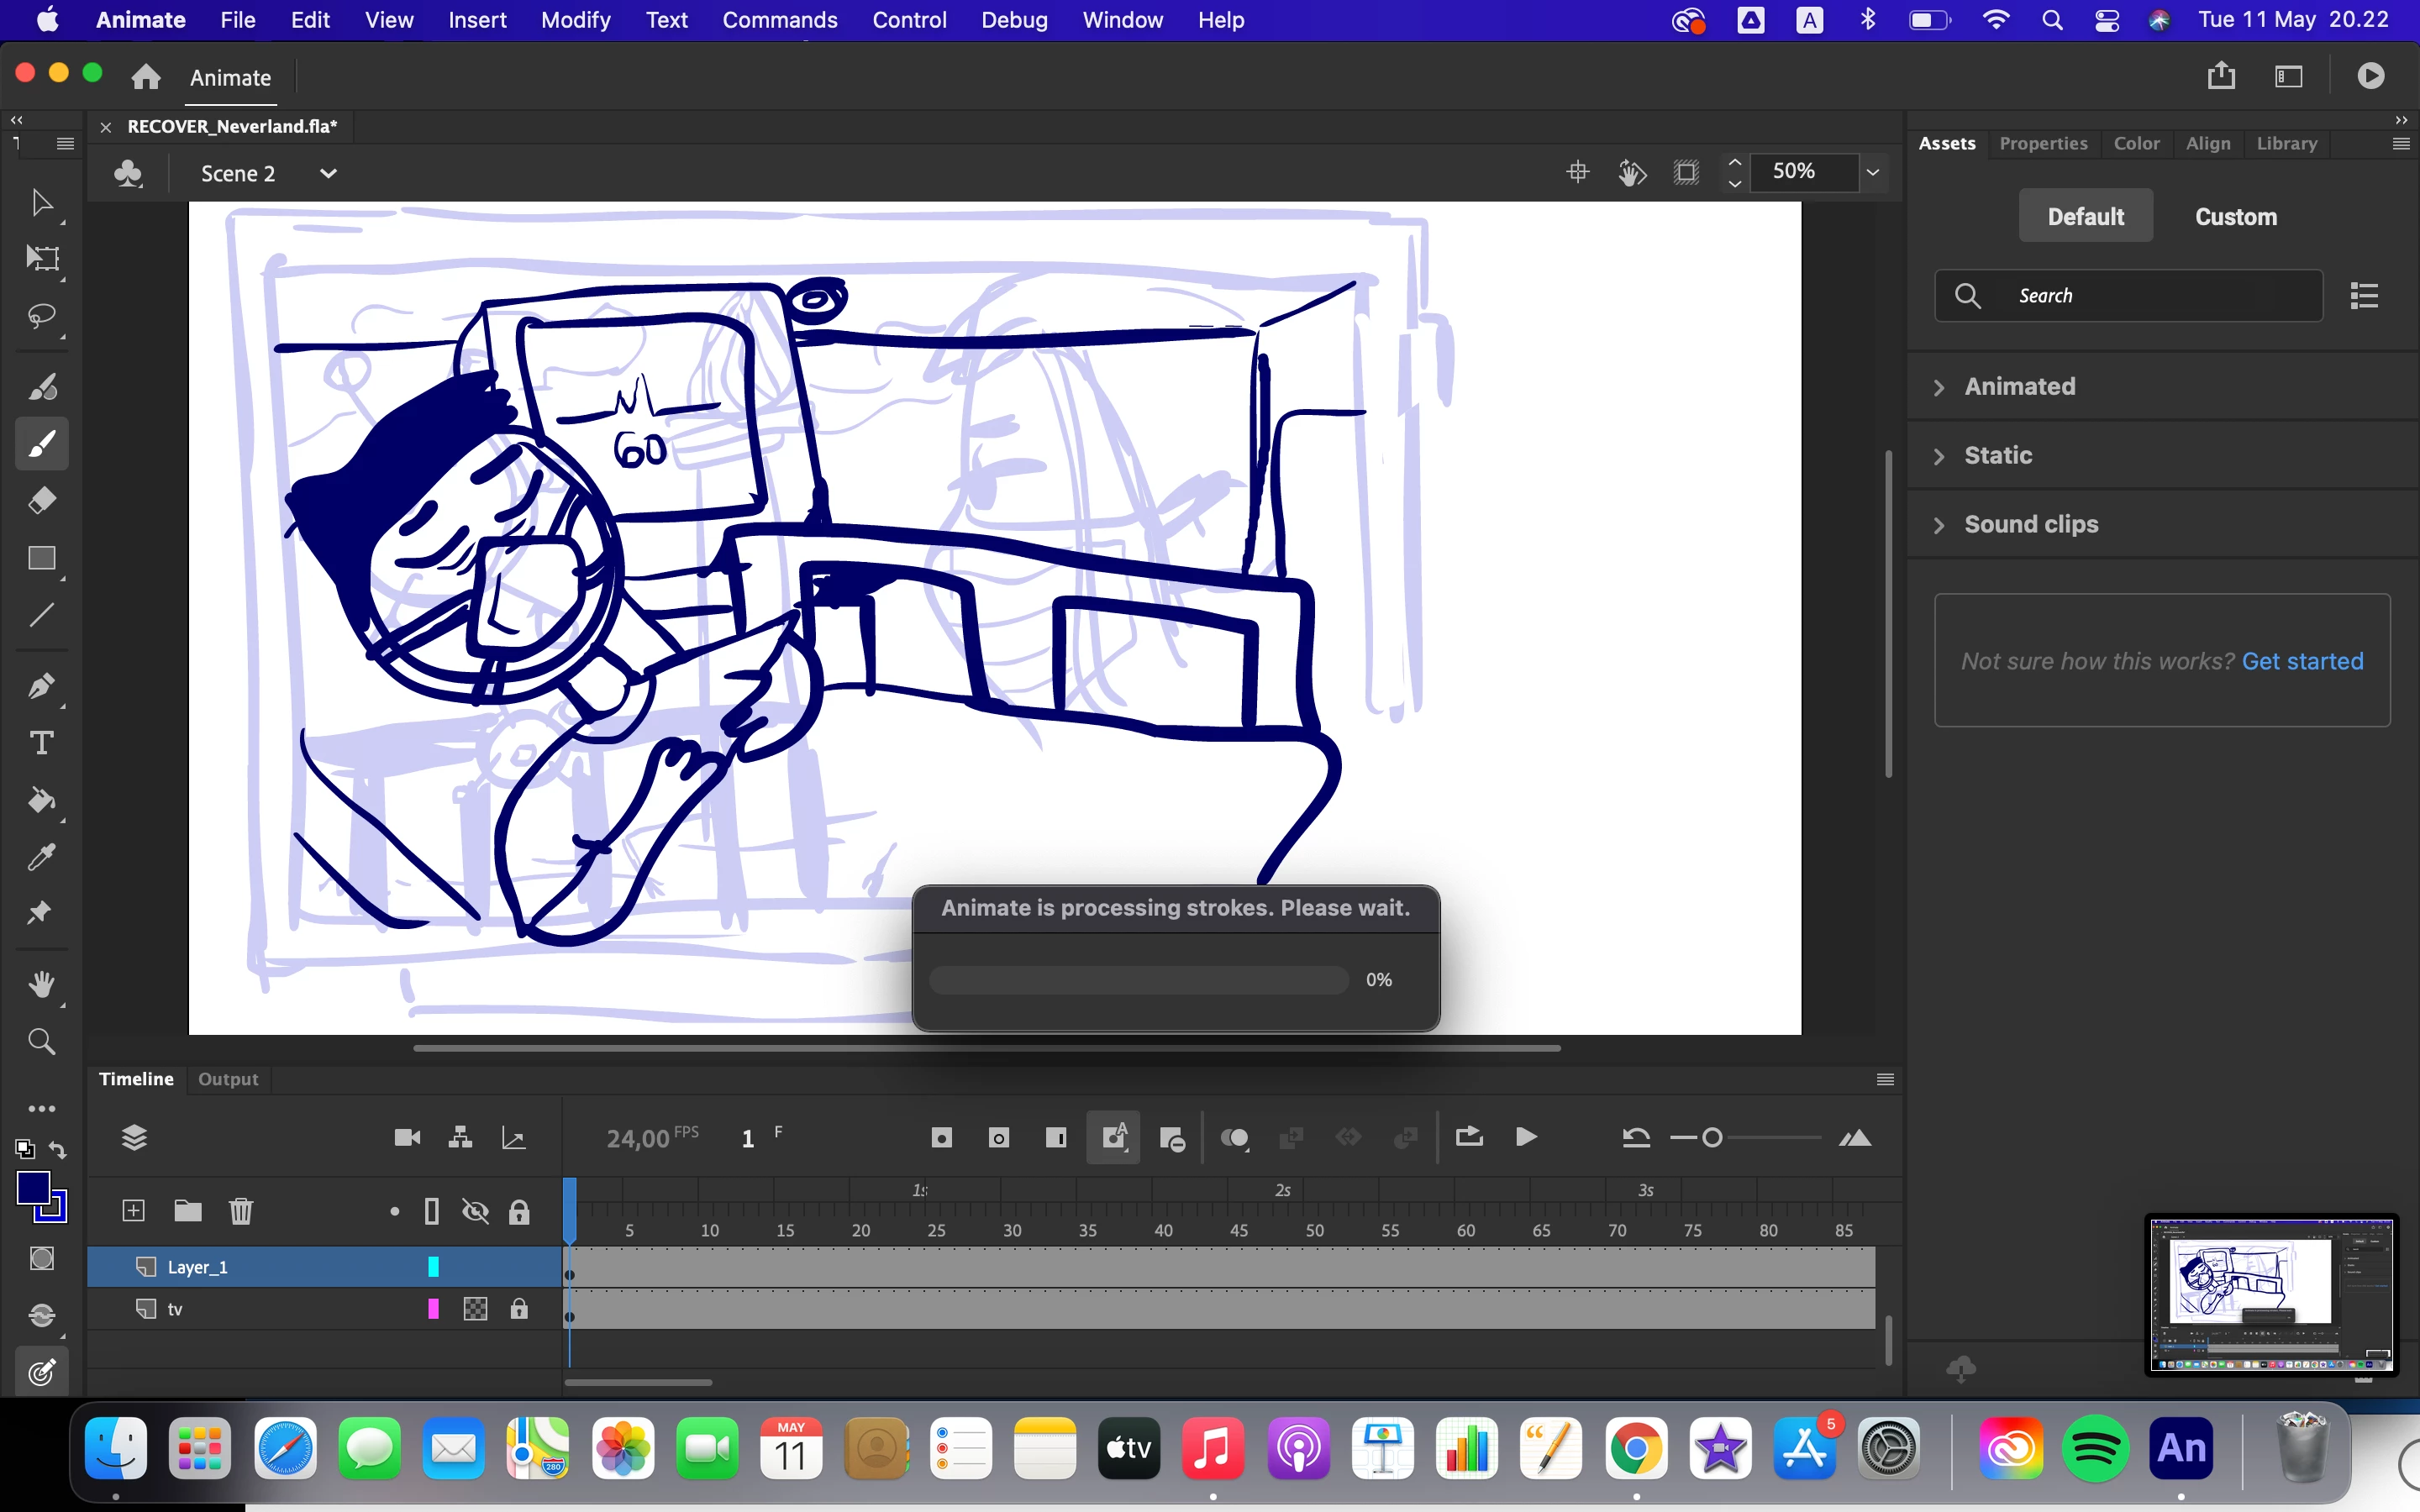
Task: Select the Text tool
Action: point(41,743)
